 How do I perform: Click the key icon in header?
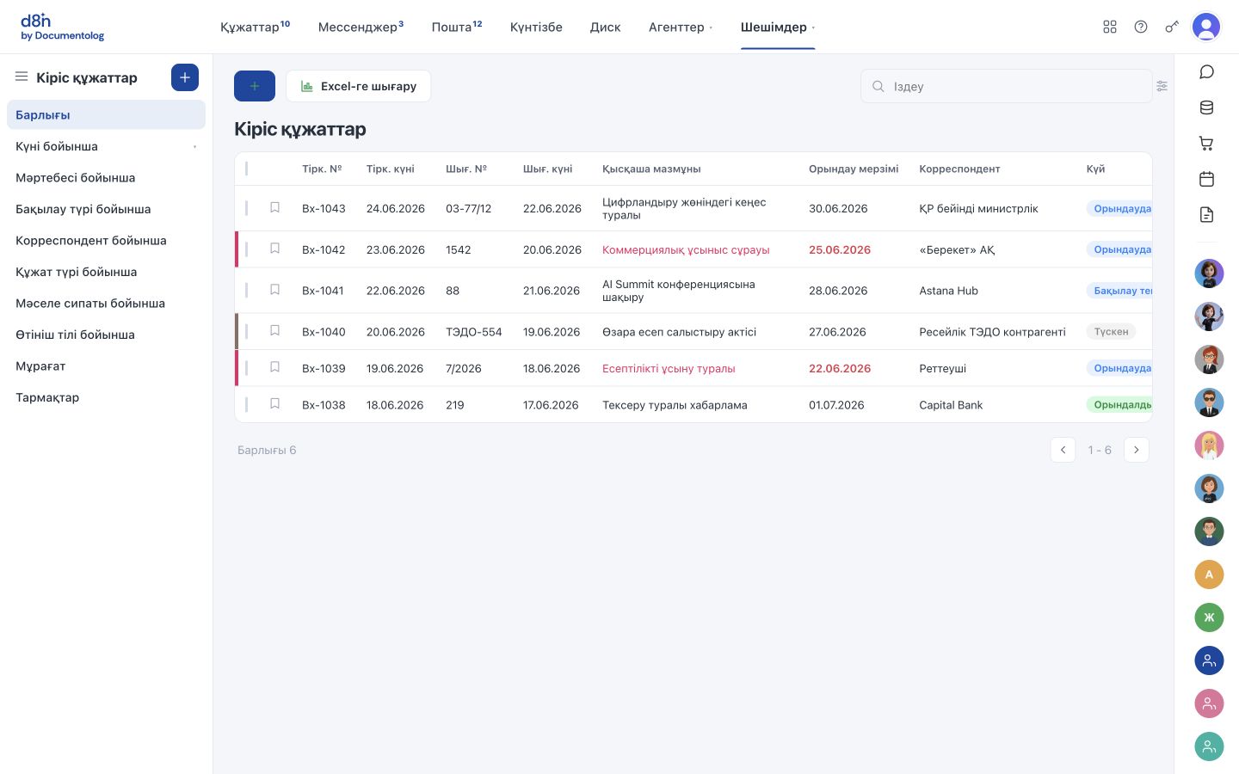(1172, 27)
